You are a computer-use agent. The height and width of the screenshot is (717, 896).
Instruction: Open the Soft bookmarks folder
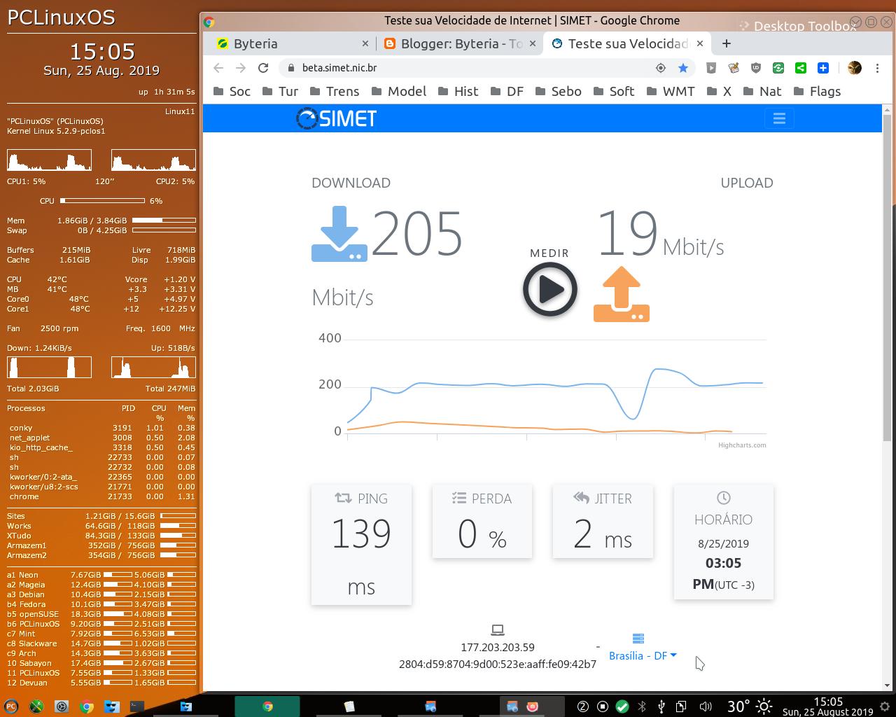(x=613, y=91)
